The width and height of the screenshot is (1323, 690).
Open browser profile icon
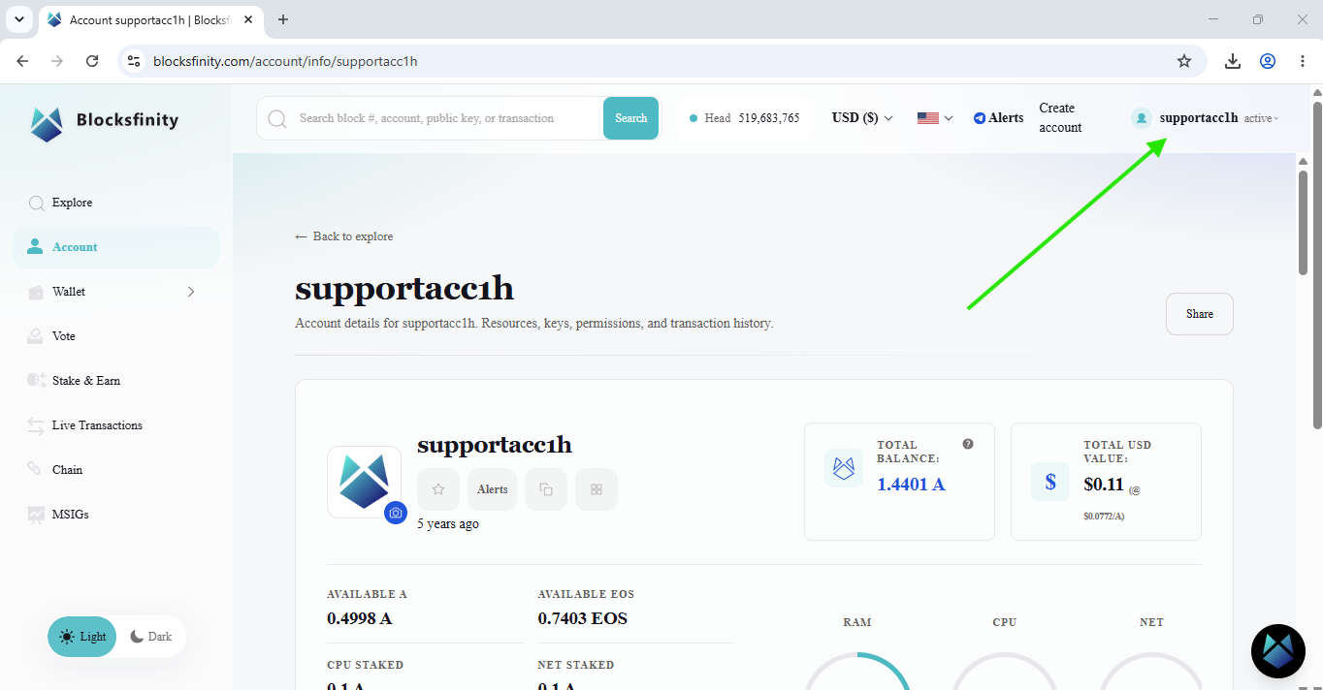tap(1268, 61)
